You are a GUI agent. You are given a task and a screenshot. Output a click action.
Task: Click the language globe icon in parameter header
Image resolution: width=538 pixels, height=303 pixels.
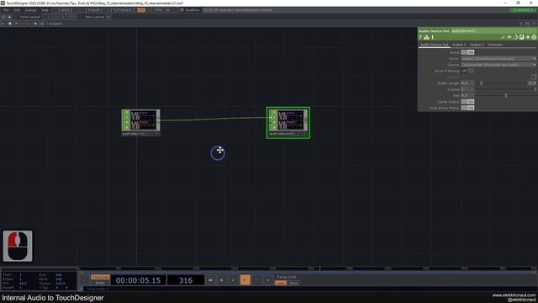coord(521,37)
